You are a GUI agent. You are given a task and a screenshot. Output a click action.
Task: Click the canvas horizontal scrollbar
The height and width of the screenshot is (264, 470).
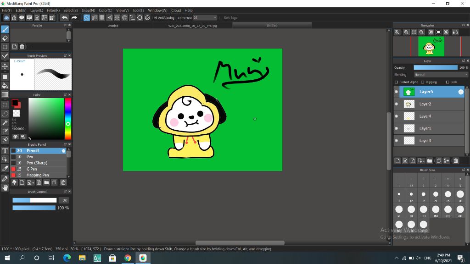[x=240, y=243]
